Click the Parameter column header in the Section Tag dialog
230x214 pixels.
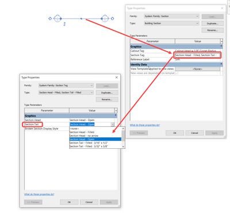(x=47, y=110)
